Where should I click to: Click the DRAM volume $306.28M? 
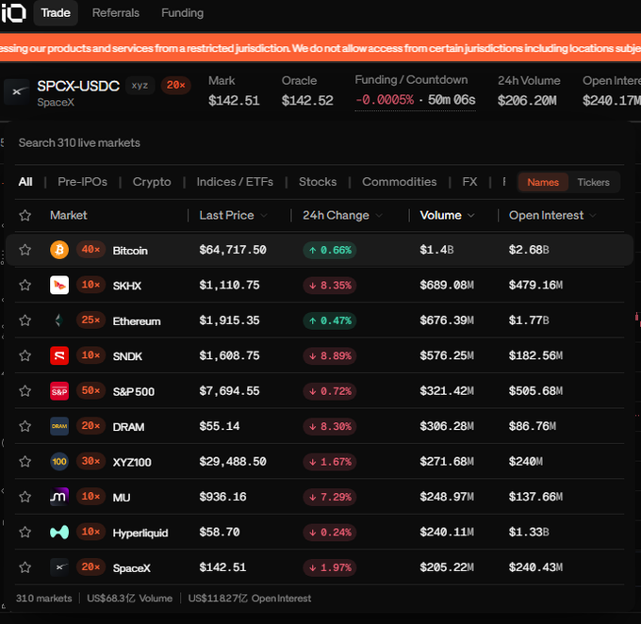[x=447, y=426]
